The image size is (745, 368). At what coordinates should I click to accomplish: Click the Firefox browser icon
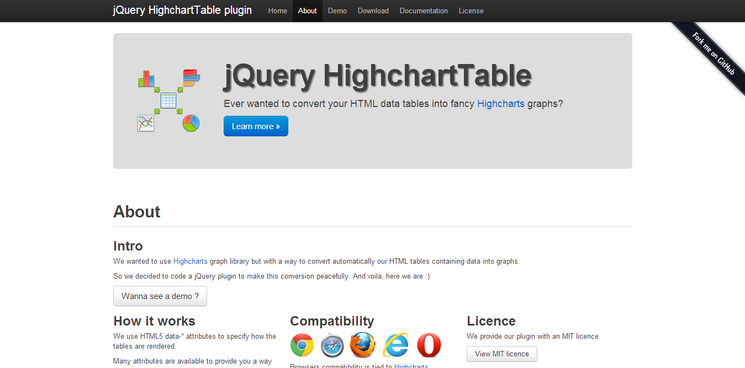(363, 345)
